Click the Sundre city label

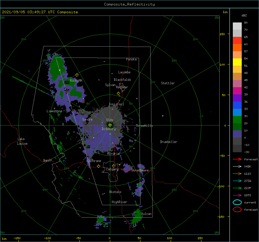tap(87, 119)
